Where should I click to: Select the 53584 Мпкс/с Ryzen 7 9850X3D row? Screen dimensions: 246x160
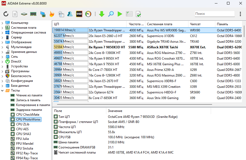pos(147,47)
